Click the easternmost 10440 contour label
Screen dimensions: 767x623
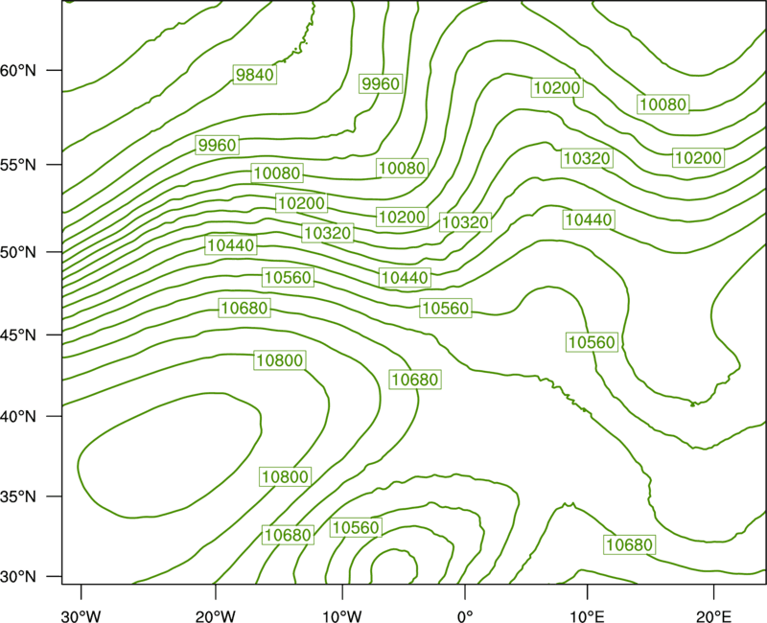point(589,219)
